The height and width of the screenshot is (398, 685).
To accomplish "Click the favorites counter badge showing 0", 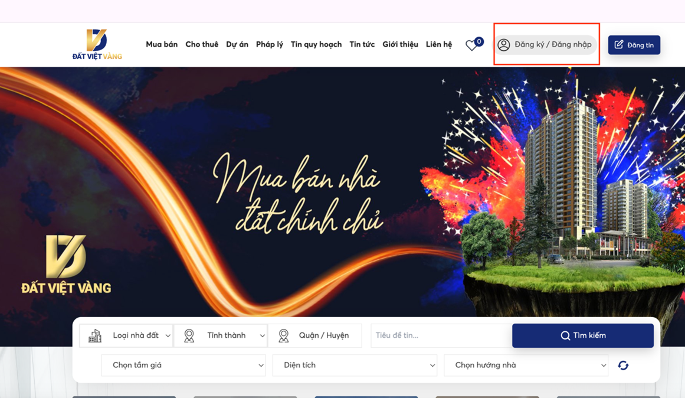I will click(479, 41).
